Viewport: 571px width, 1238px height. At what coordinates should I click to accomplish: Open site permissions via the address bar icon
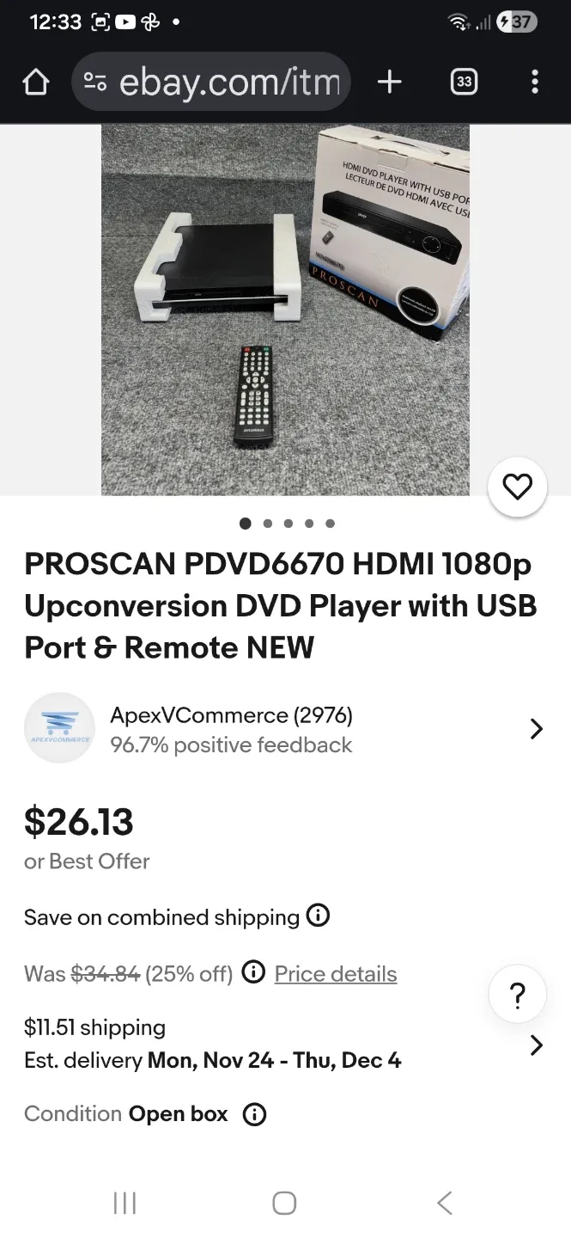96,82
